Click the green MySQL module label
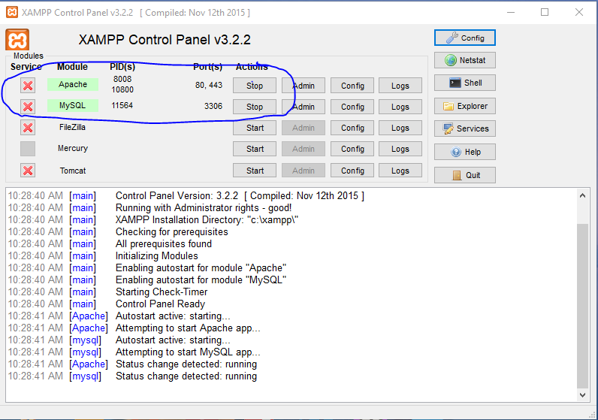Screen dimensions: 598x420 pos(73,105)
